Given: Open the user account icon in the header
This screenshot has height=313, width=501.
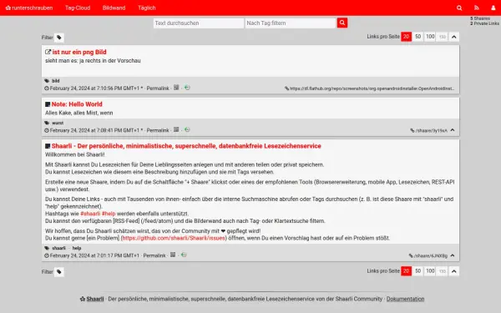Looking at the screenshot, I should [x=493, y=8].
